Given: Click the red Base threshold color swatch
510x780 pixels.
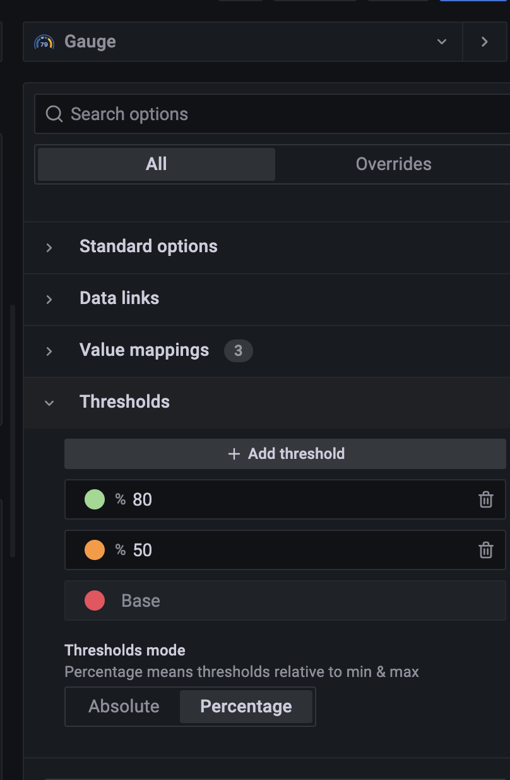Looking at the screenshot, I should [95, 600].
